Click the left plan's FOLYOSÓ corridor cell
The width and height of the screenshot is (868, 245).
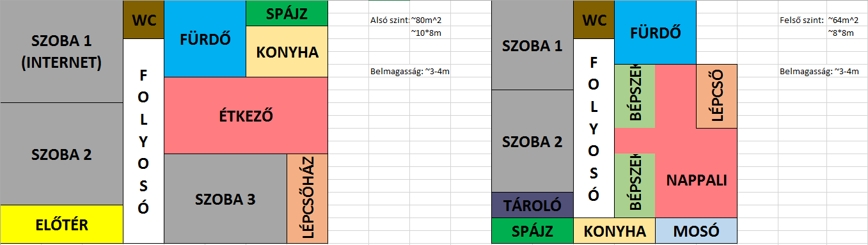click(143, 141)
